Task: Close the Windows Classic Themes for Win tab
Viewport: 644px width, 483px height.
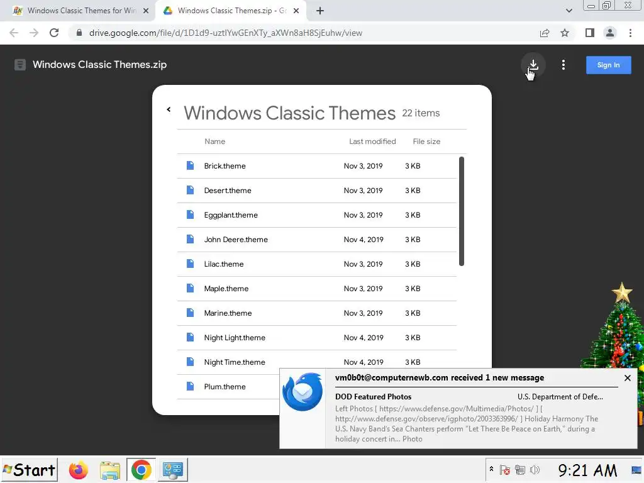Action: (x=146, y=11)
